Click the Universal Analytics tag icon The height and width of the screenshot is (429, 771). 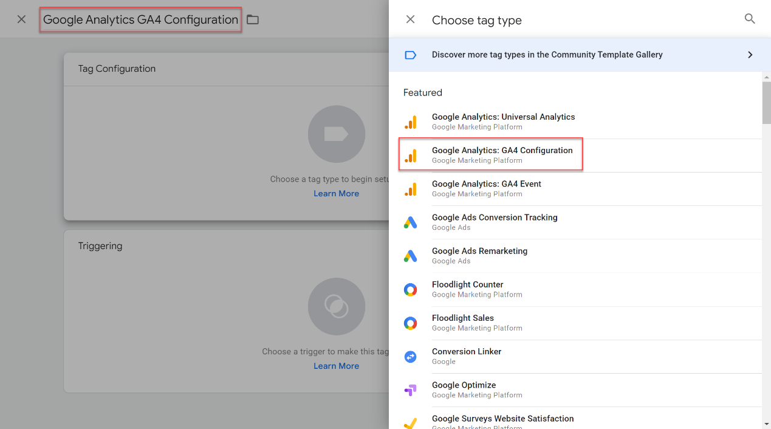point(411,122)
